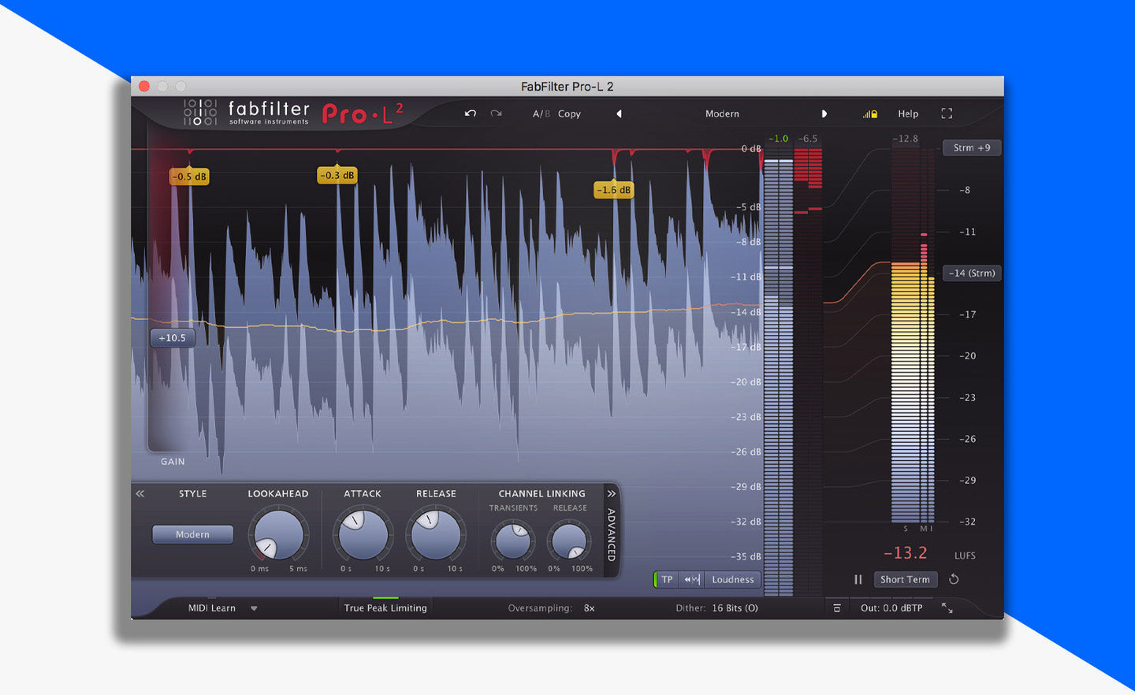
Task: Adjust the Attack knob
Action: [363, 534]
